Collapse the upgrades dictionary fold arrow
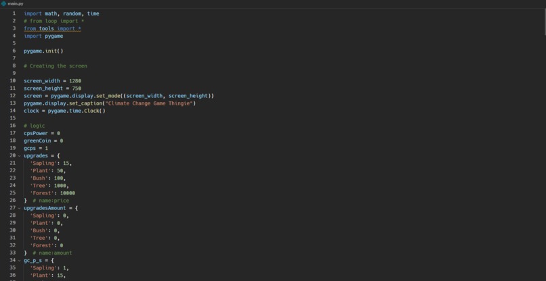Viewport: 546px width, 281px height. (x=20, y=155)
